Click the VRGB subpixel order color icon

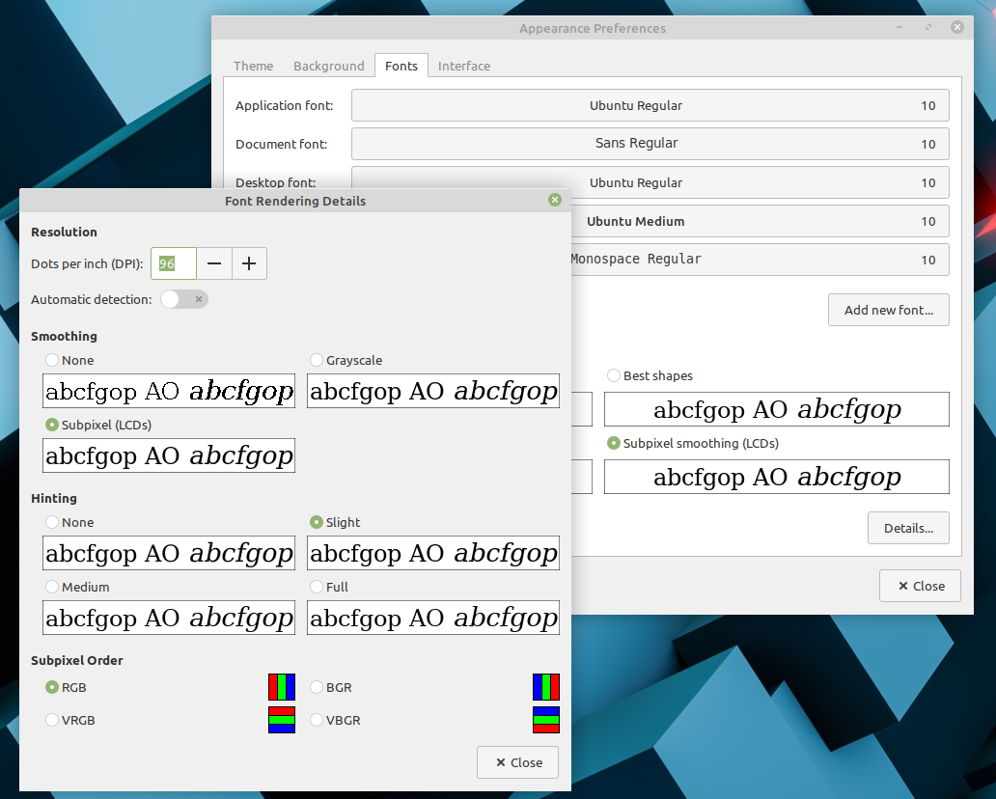point(282,720)
